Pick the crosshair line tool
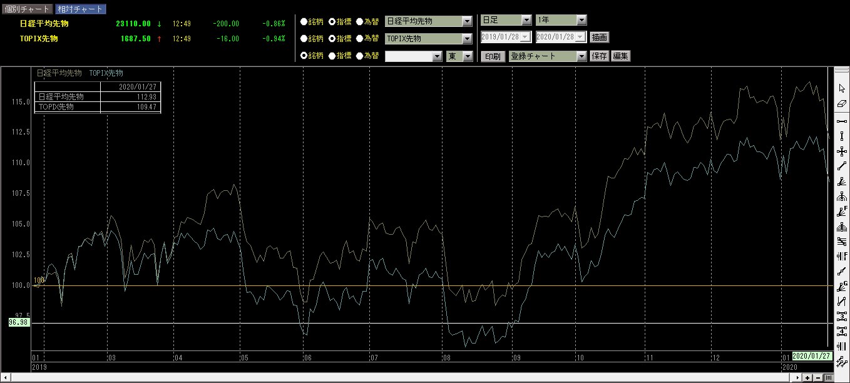The image size is (850, 383). pyautogui.click(x=842, y=151)
